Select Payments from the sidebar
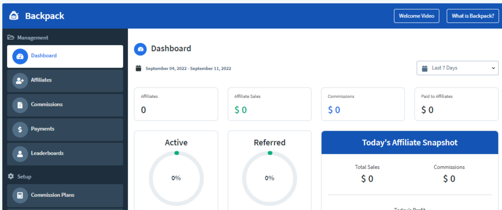 pyautogui.click(x=65, y=129)
